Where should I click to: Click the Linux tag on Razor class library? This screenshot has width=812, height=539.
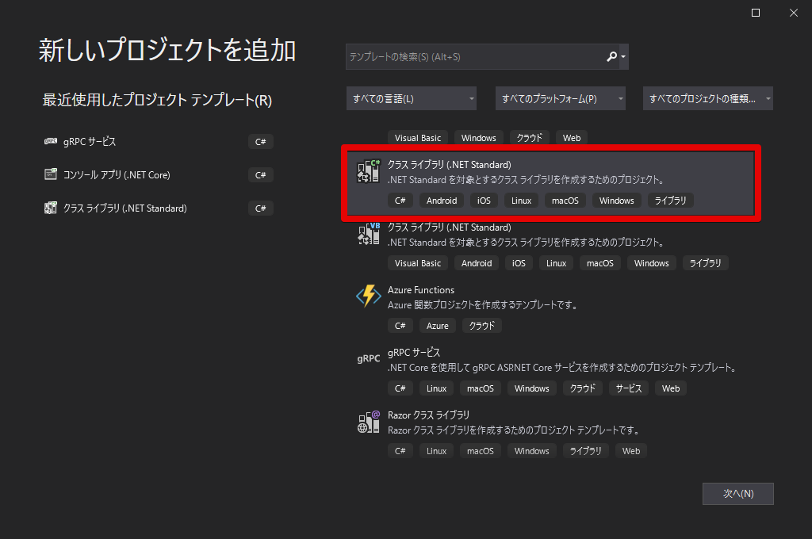pyautogui.click(x=437, y=451)
